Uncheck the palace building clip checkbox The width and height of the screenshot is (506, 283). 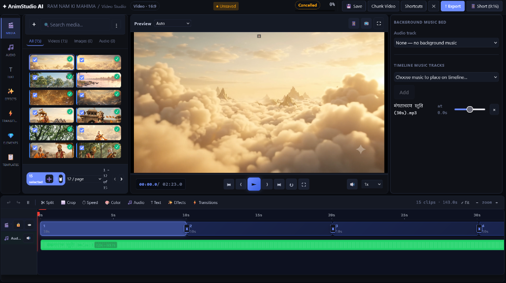pos(82,113)
